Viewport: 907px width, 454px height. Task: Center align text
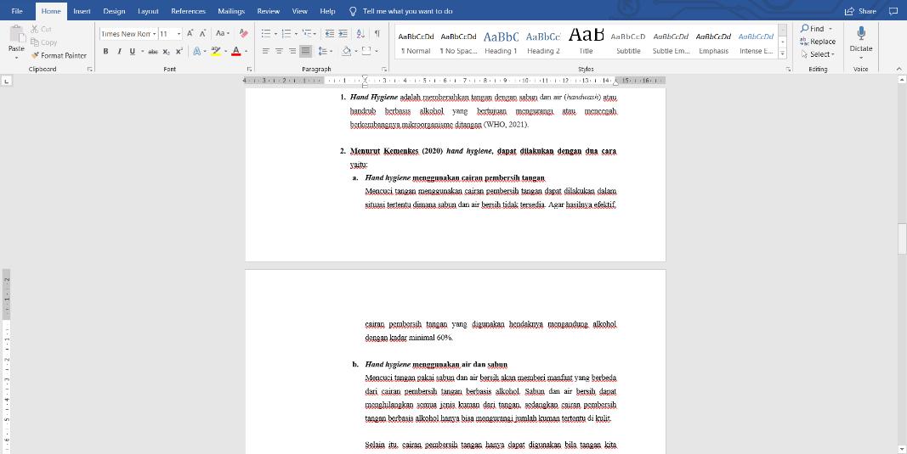click(x=279, y=52)
